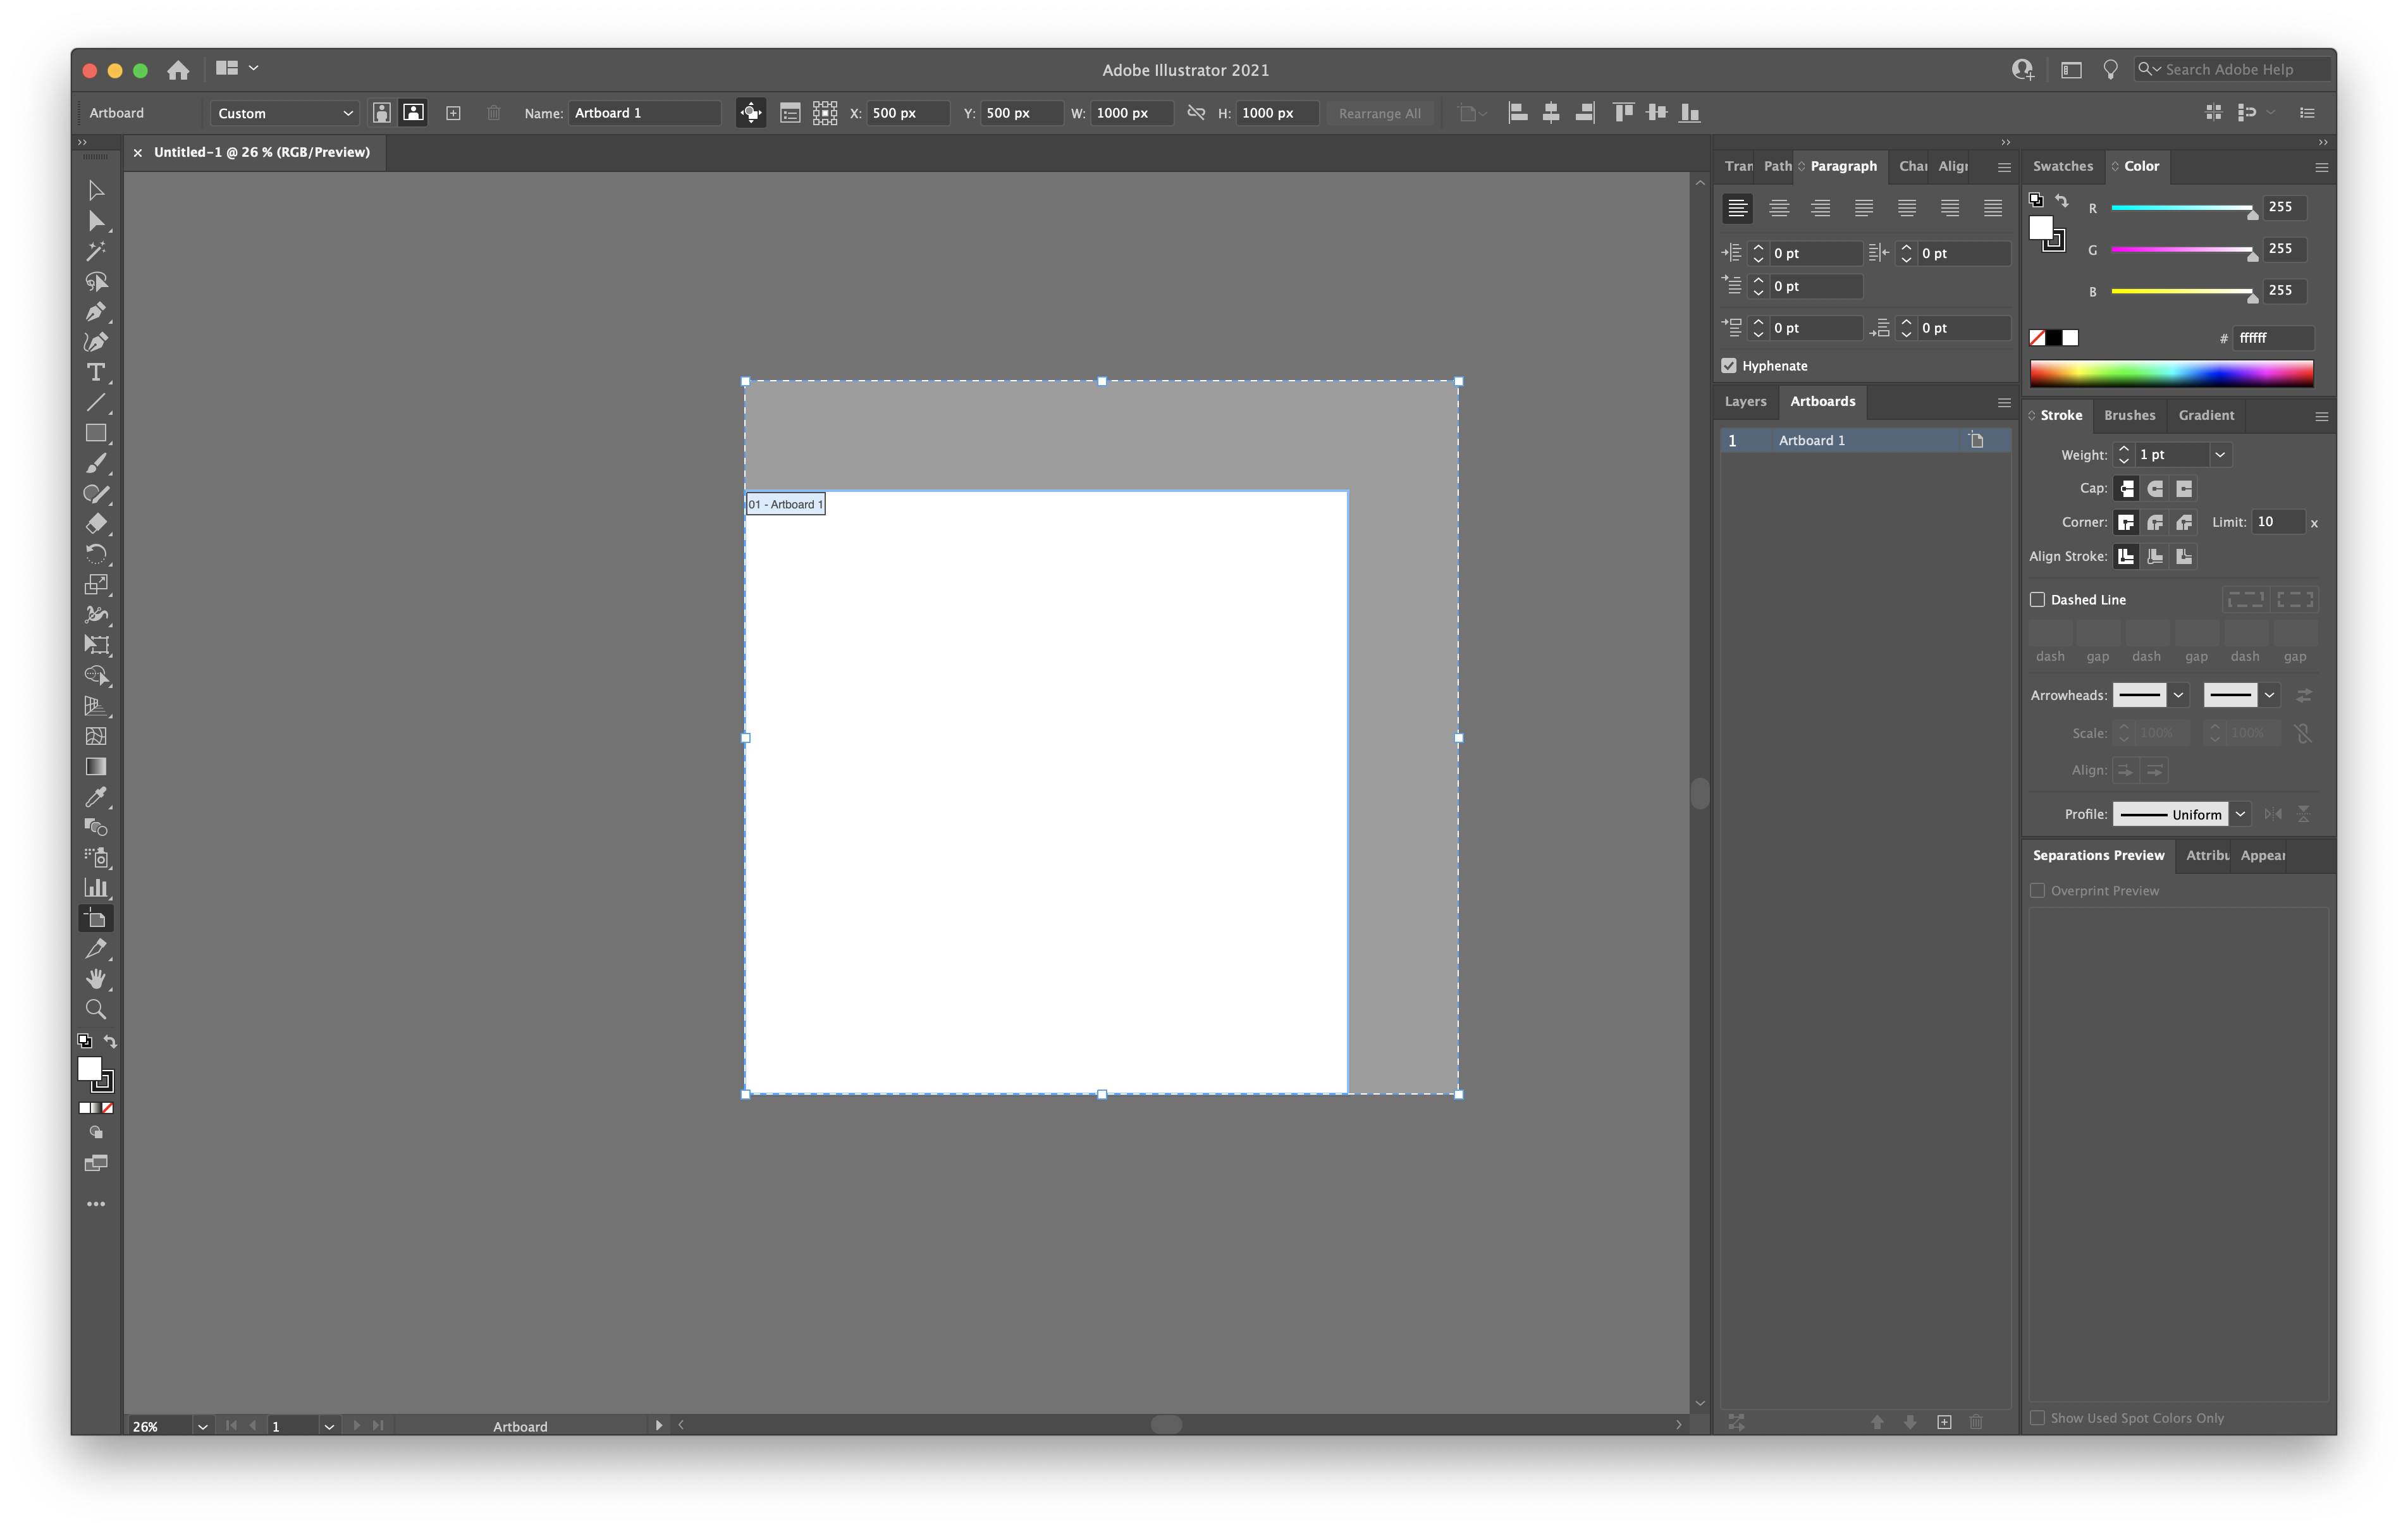Open the stroke Profile Uniform dropdown
Screen dimensions: 2408x1529
(x=2240, y=814)
